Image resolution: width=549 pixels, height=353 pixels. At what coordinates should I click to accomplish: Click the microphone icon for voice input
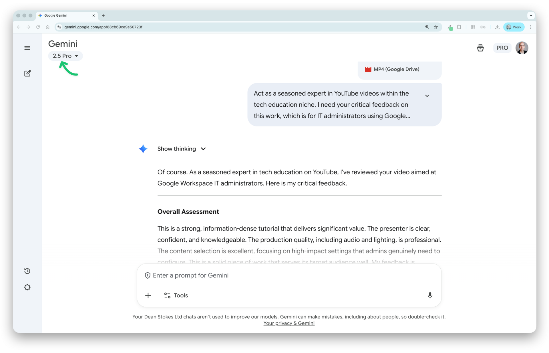coord(430,295)
